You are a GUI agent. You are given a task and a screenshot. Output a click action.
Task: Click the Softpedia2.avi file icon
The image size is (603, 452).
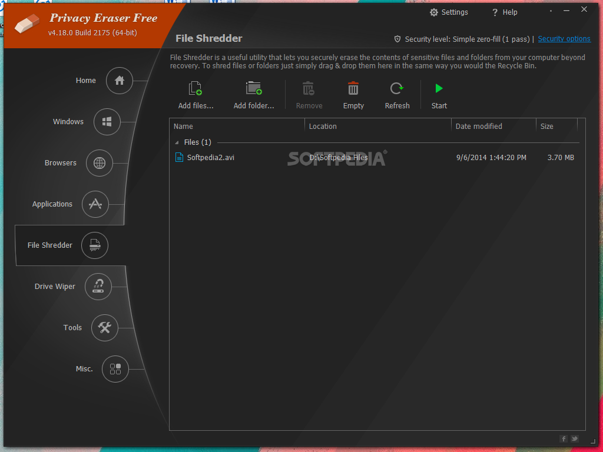point(179,157)
